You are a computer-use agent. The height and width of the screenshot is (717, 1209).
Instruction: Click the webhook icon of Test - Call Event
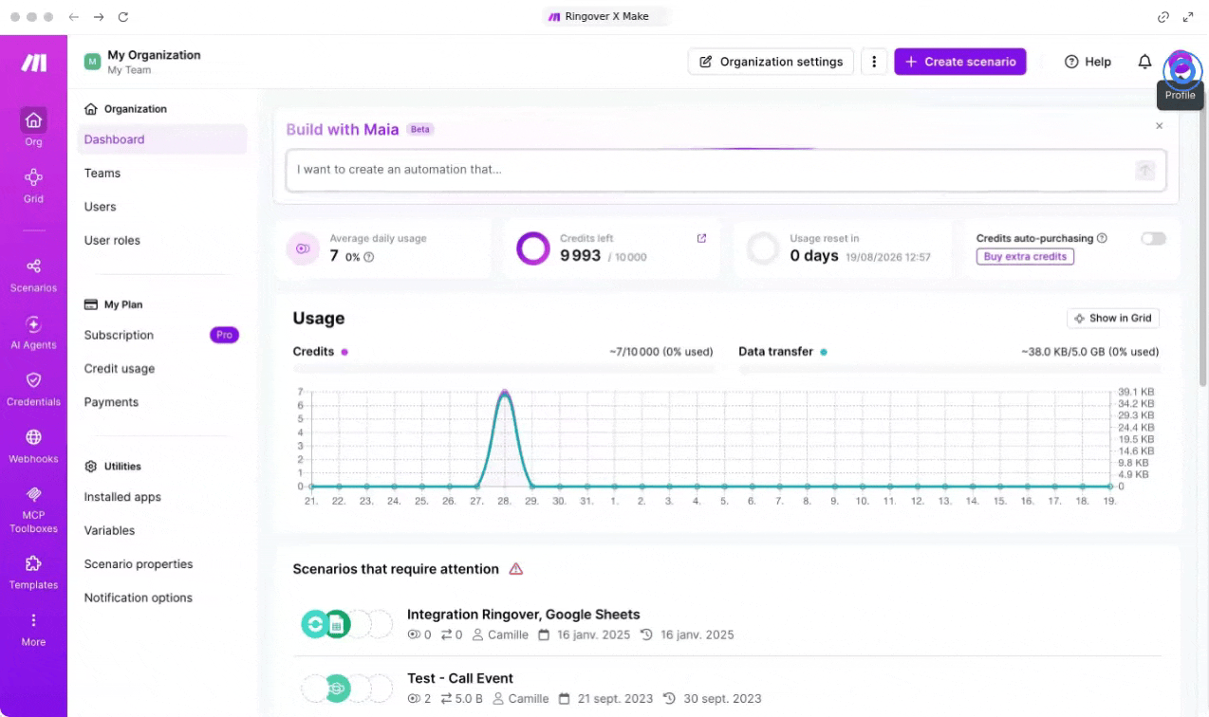(337, 689)
